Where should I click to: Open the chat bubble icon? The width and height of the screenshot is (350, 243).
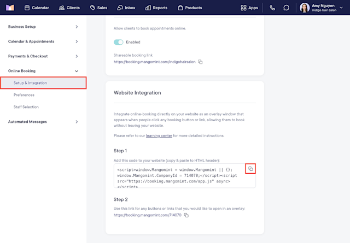tap(286, 8)
